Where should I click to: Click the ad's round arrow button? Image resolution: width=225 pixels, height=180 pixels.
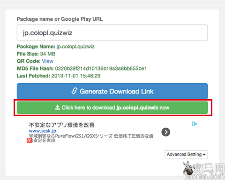coord(166,132)
